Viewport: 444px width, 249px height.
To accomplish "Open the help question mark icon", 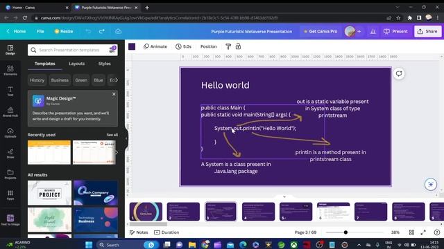I will point(437,232).
